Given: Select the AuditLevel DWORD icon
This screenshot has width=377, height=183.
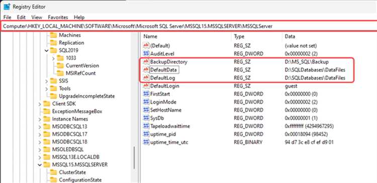Looking at the screenshot, I should click(146, 54).
